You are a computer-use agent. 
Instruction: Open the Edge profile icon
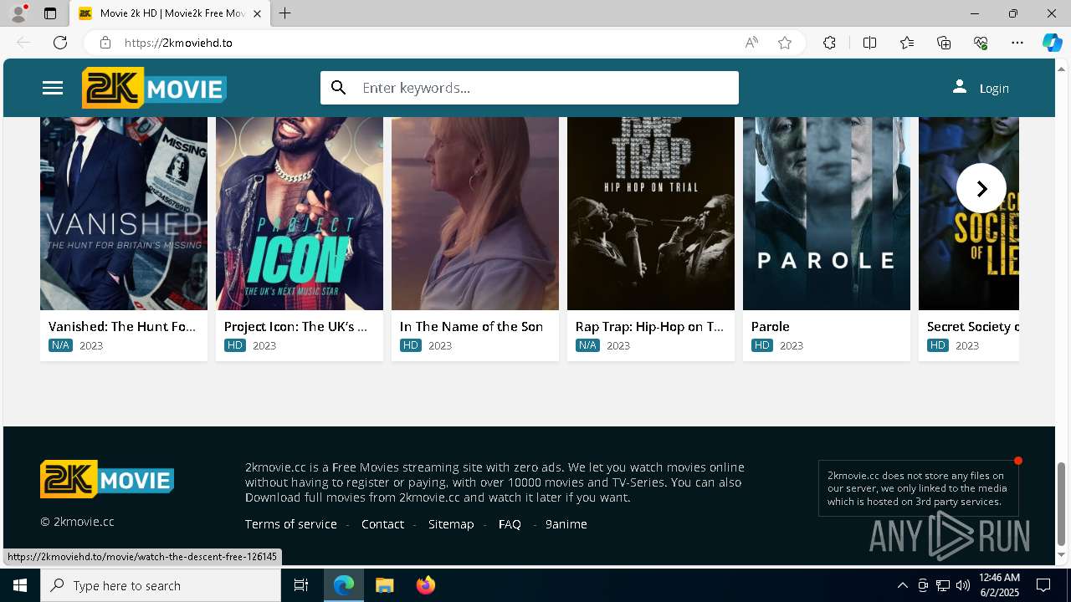[x=18, y=13]
